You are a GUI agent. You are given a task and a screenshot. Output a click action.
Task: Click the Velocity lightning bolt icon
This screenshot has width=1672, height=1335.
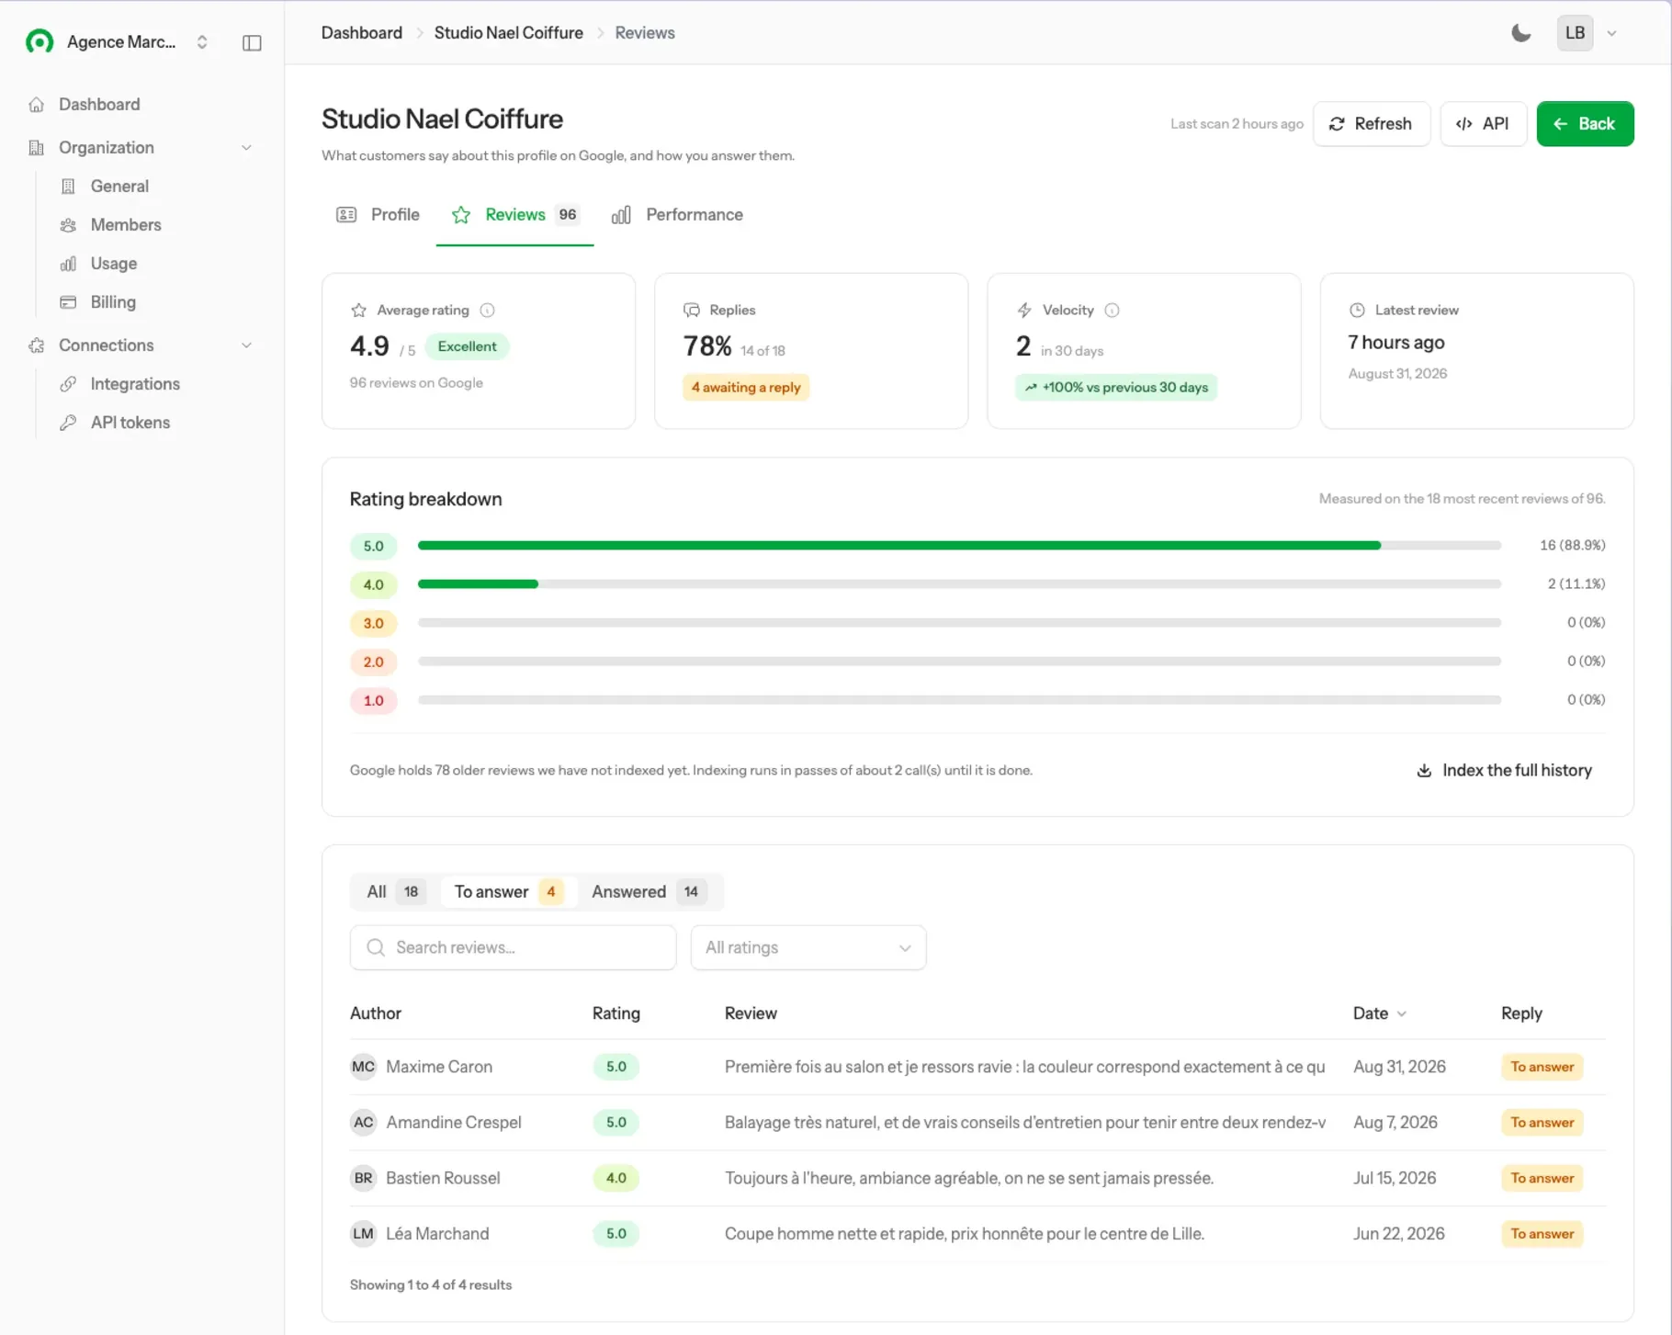(x=1024, y=311)
